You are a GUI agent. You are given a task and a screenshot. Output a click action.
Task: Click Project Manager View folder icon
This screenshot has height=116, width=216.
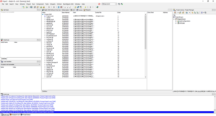pyautogui.click(x=187, y=13)
